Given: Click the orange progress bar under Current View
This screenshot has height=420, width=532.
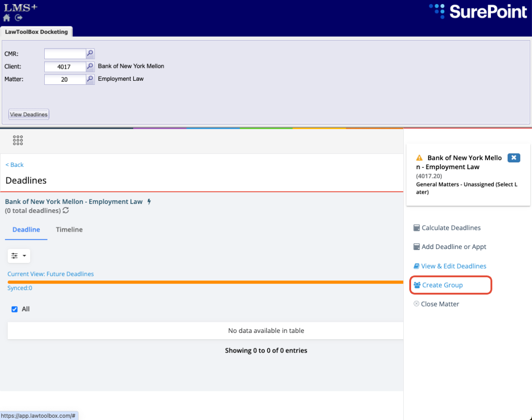Looking at the screenshot, I should coord(205,282).
